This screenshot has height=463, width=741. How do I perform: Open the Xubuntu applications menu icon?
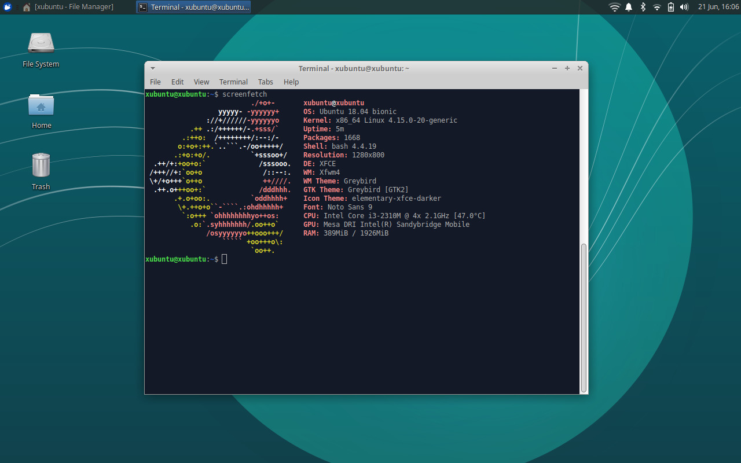coord(7,7)
